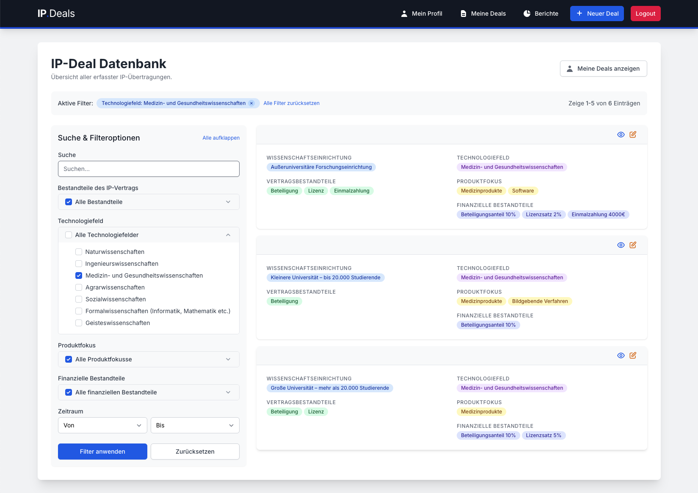Viewport: 698px width, 493px height.
Task: Click the Suchen text input field
Action: [x=149, y=169]
